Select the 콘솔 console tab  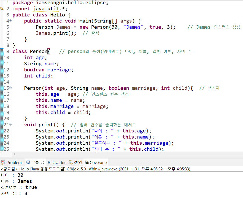(35, 162)
